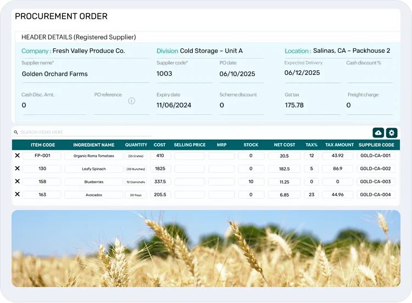412x303 pixels.
Task: Click the search magnifier icon
Action: point(16,133)
